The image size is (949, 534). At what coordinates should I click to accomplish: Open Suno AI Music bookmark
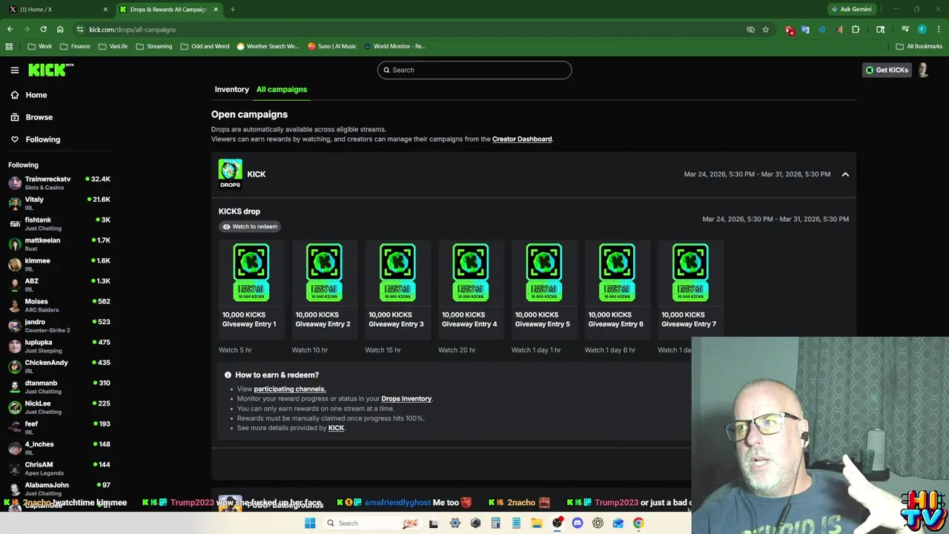click(332, 46)
